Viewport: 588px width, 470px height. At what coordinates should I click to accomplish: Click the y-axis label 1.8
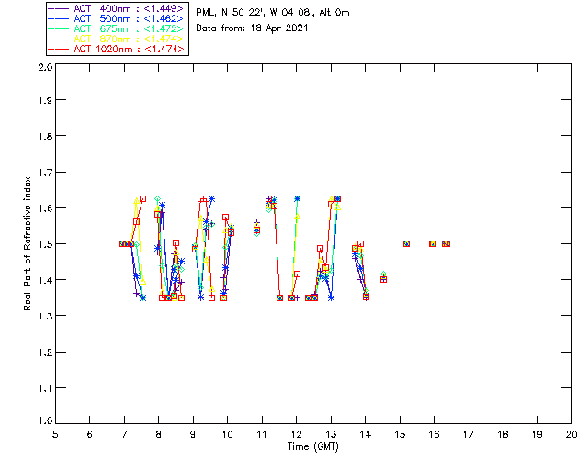45,136
